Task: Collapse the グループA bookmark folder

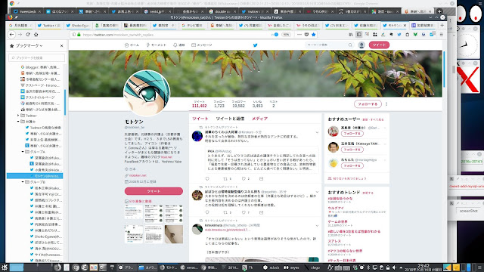Action: [23, 152]
